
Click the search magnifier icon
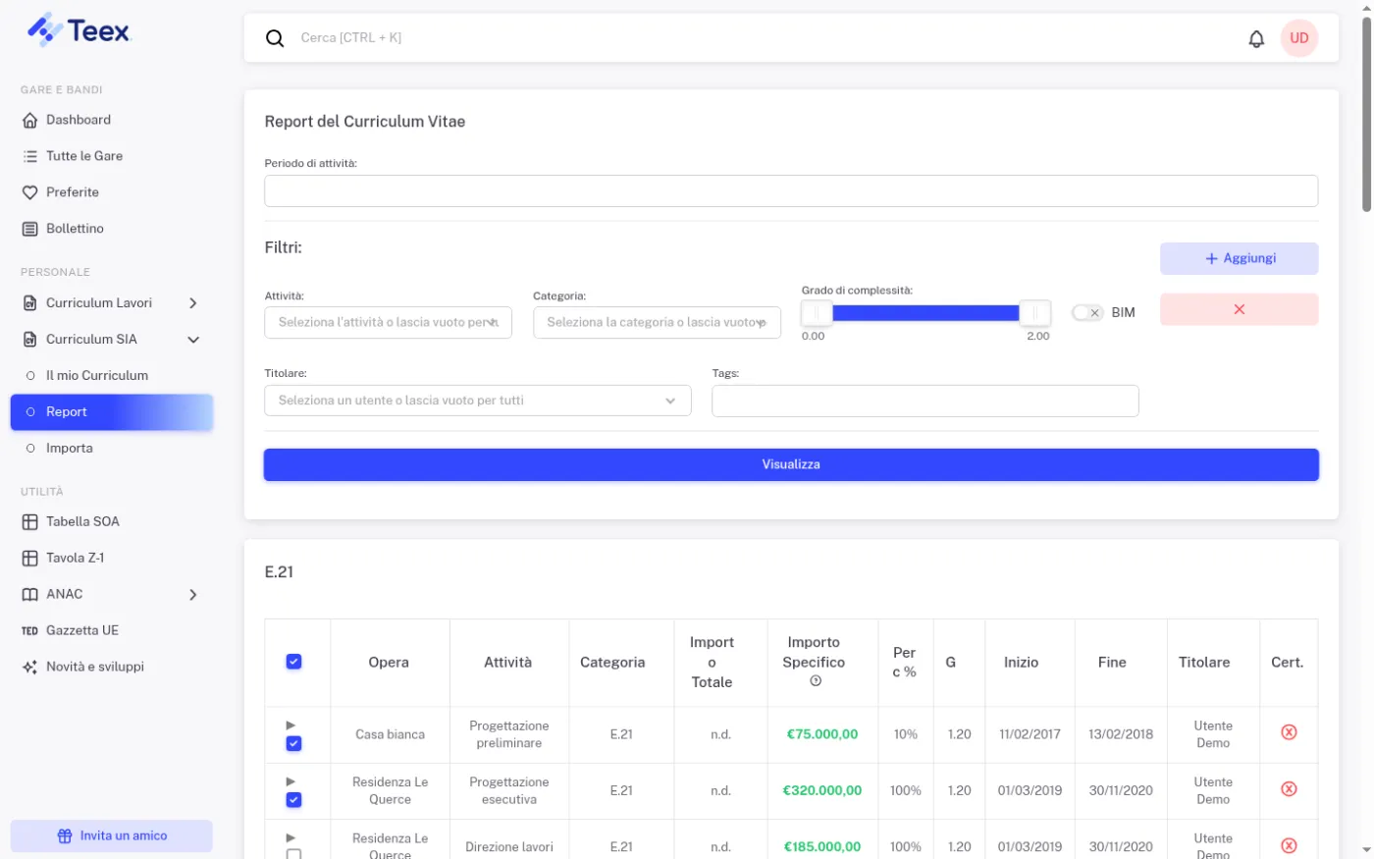pos(275,38)
